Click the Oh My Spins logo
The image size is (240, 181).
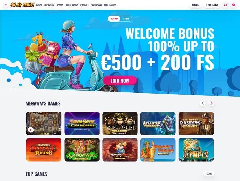click(x=22, y=5)
